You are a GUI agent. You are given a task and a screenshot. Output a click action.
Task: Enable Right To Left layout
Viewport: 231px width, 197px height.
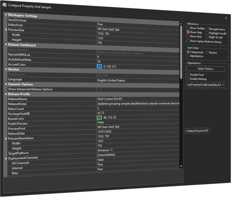pos(207,37)
